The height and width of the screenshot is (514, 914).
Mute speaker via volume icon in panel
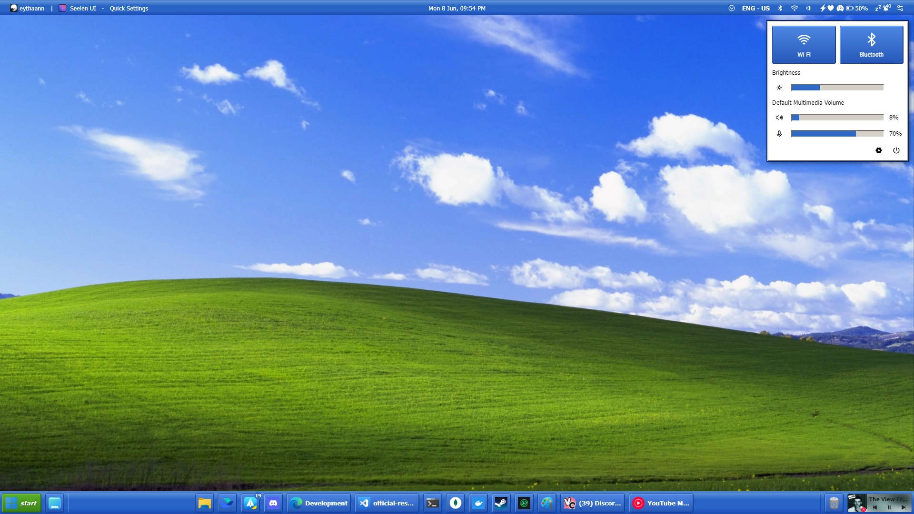[x=779, y=118]
